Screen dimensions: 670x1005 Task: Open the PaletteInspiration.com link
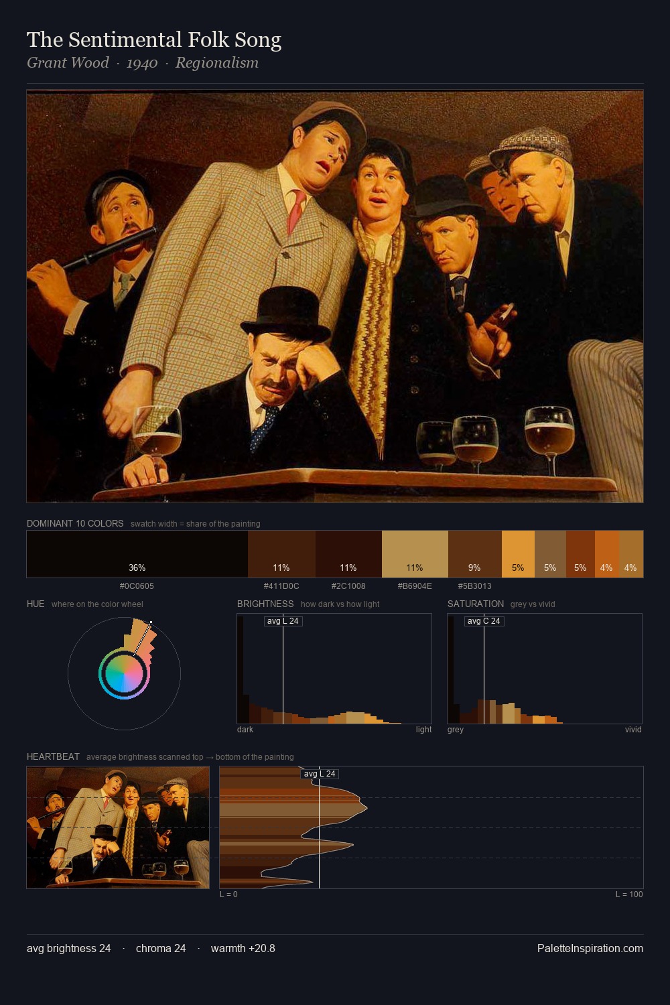pos(590,948)
